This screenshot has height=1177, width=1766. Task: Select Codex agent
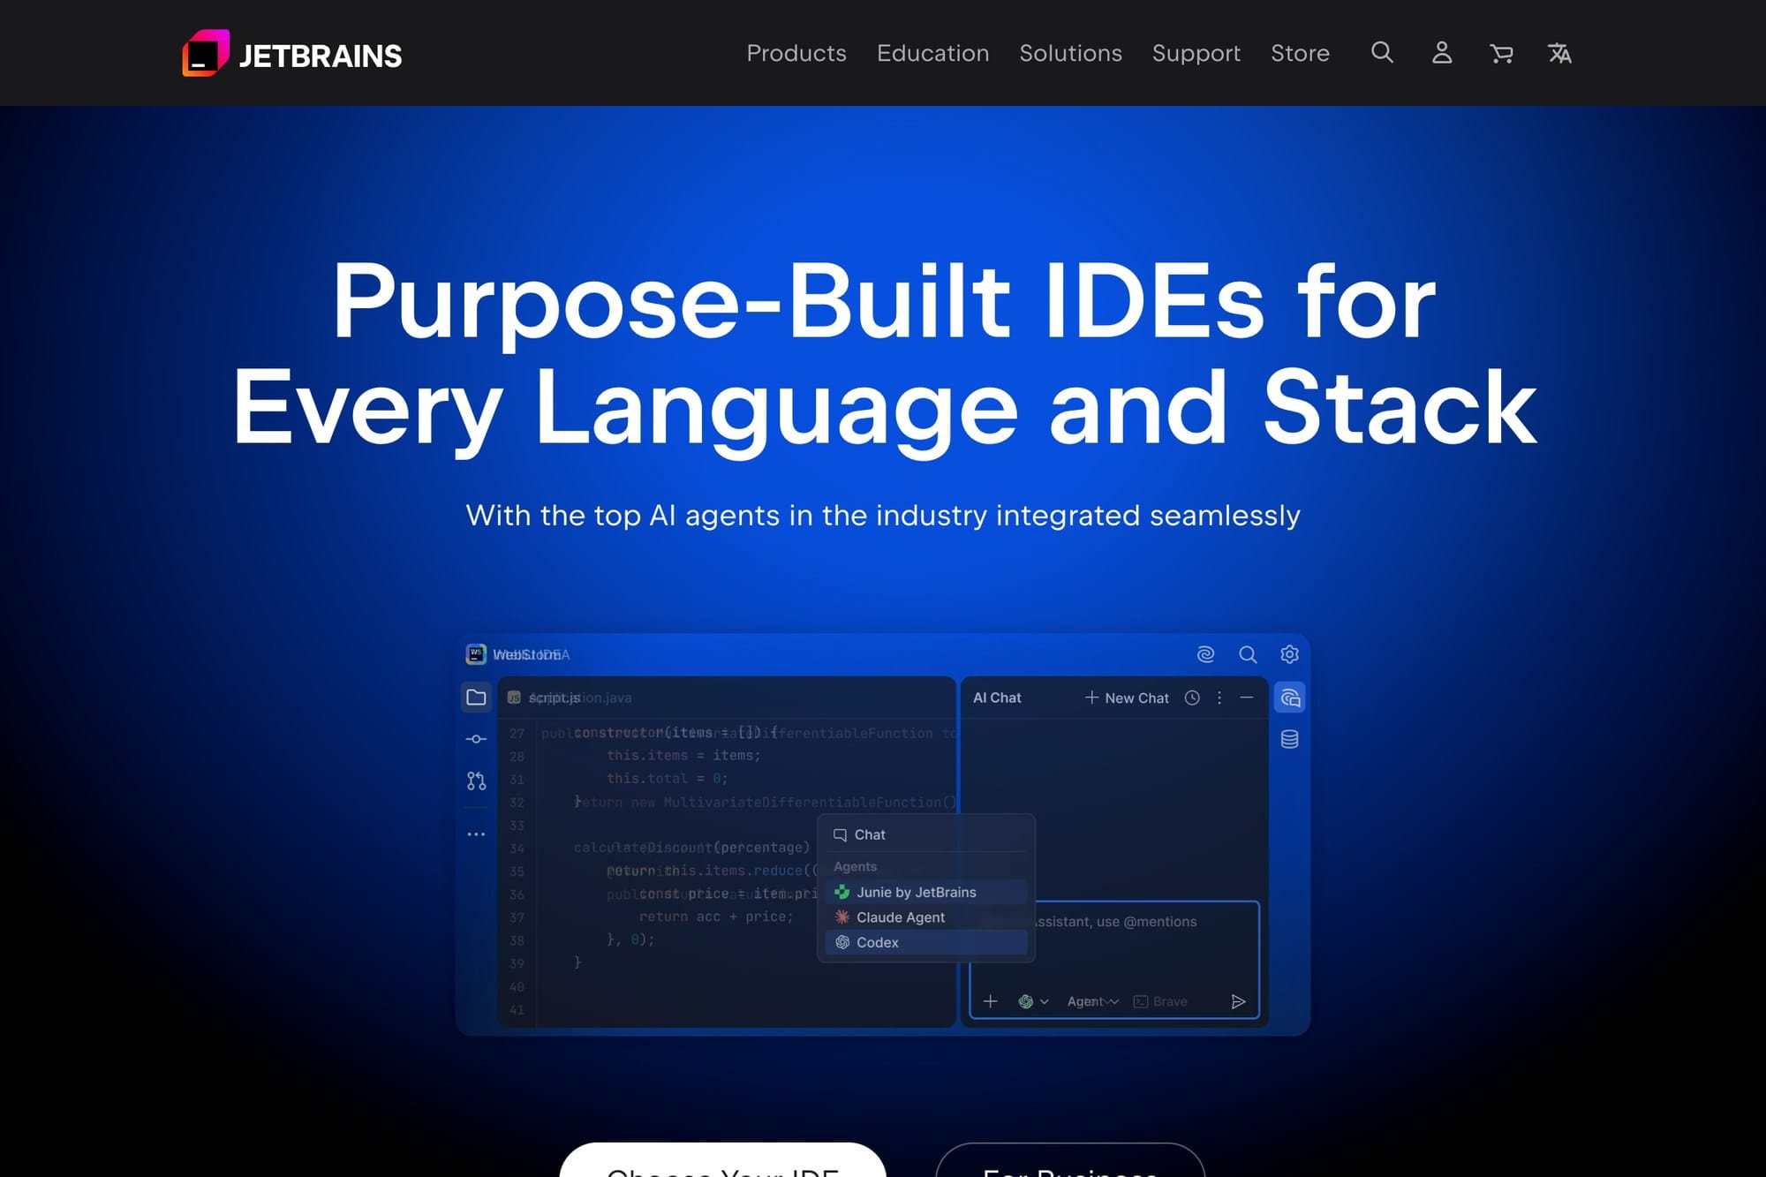click(926, 942)
